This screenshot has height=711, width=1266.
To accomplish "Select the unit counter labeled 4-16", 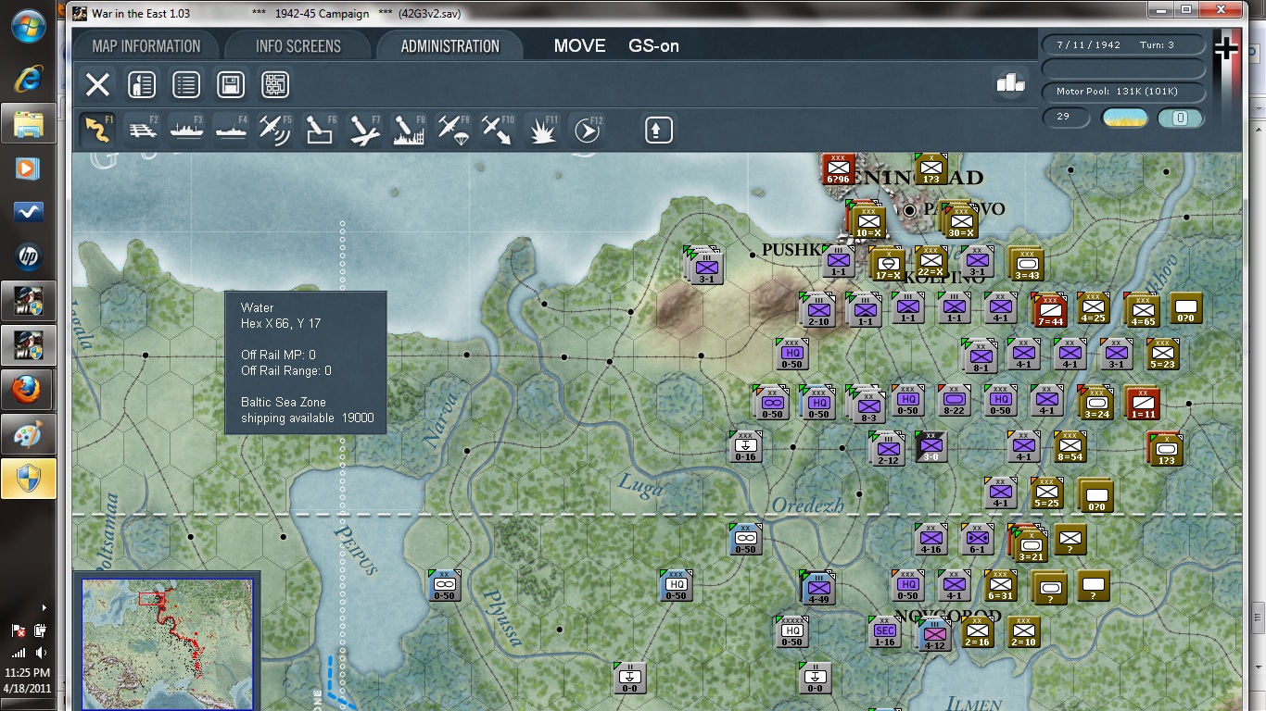I will pyautogui.click(x=931, y=540).
